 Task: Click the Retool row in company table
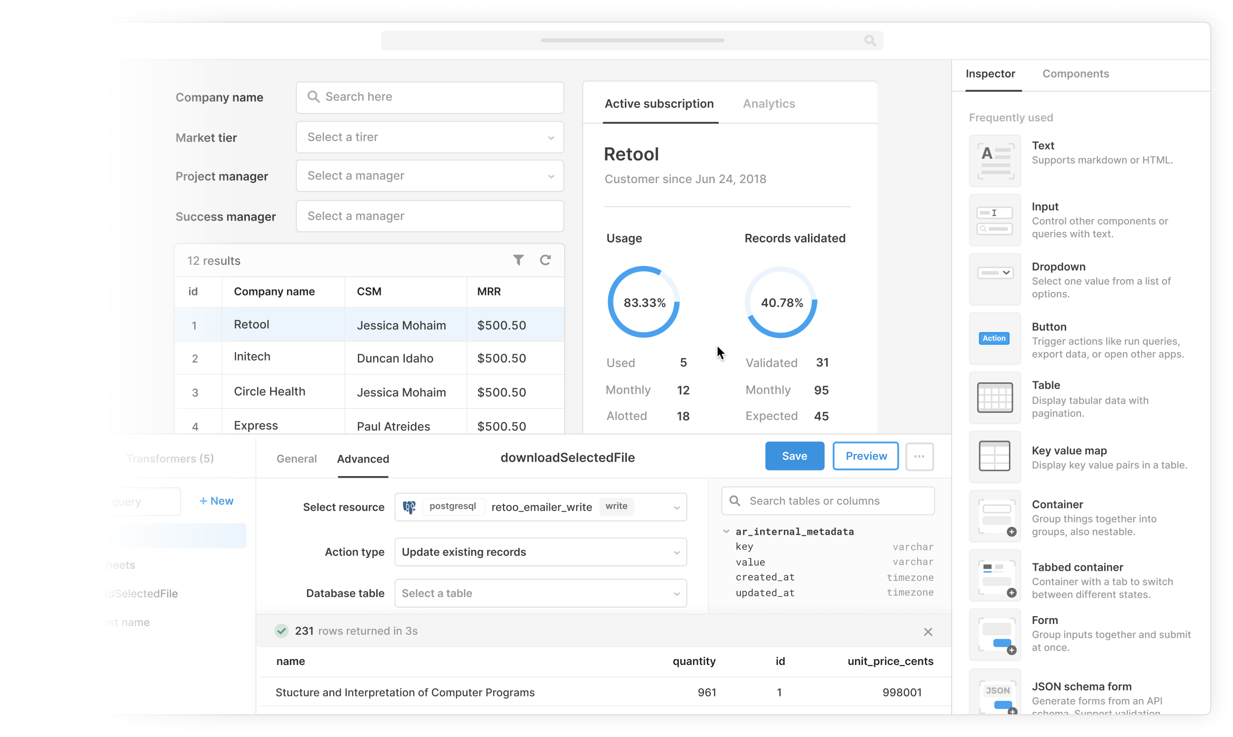pos(369,325)
